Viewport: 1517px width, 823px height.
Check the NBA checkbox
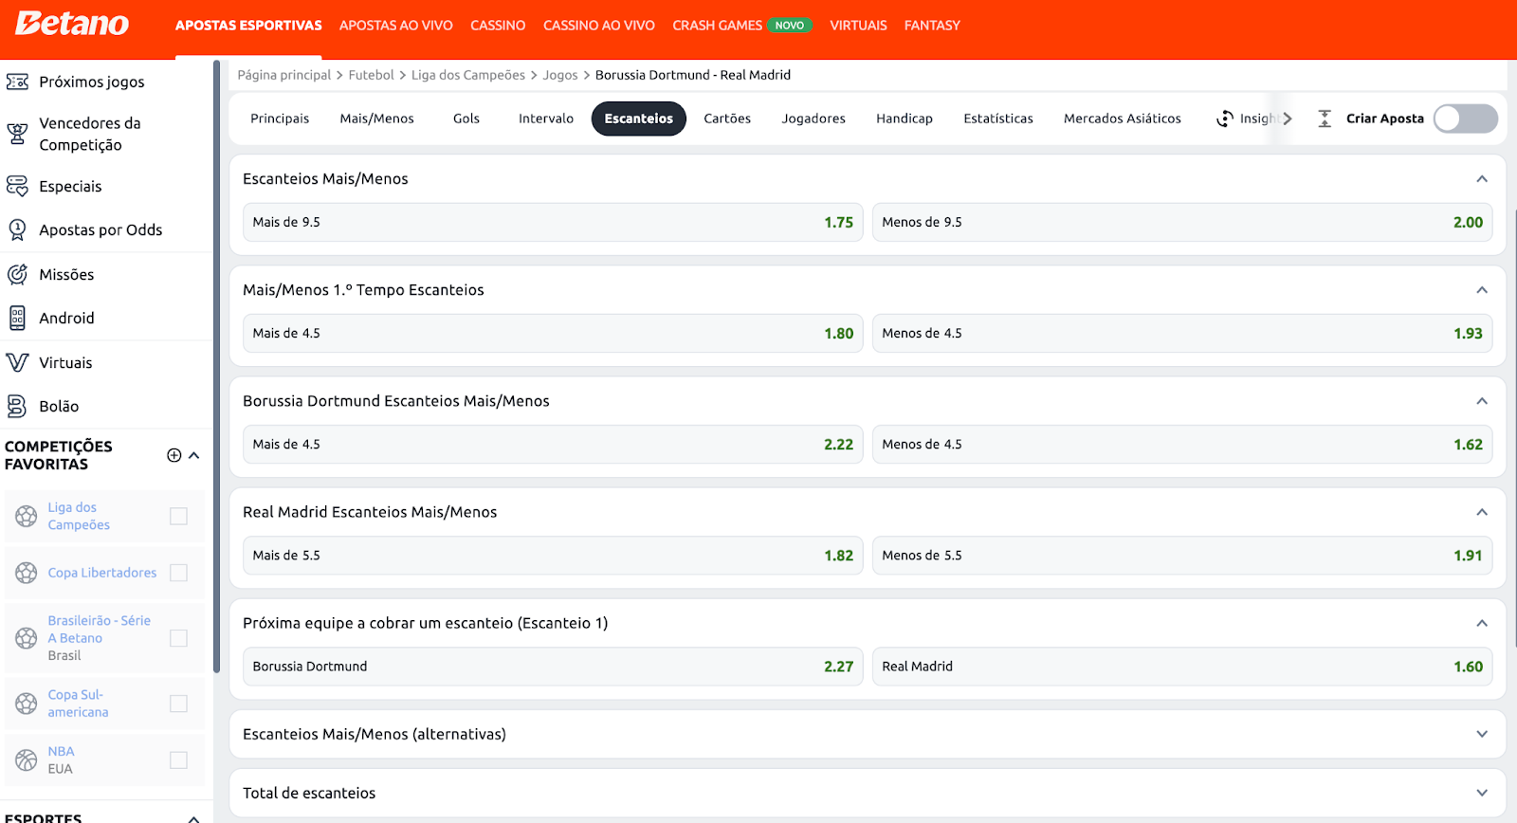(x=178, y=759)
